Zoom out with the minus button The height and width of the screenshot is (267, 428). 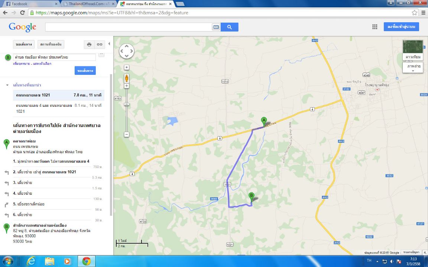(x=126, y=134)
